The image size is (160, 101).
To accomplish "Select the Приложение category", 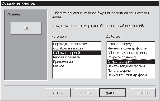I will point(77,62).
